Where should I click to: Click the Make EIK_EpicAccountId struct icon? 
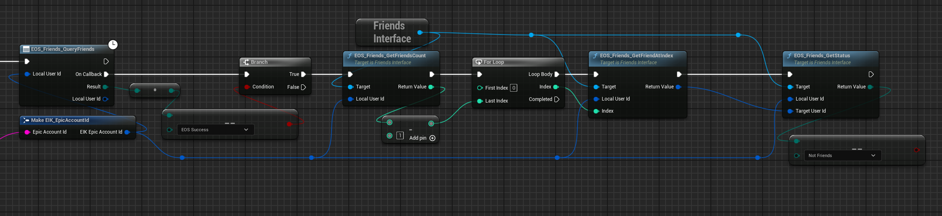point(26,120)
